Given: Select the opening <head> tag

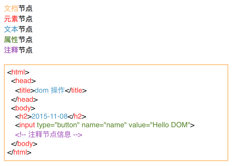Looking at the screenshot, I should (23, 81).
